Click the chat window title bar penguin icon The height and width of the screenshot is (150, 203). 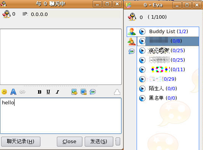3,4
